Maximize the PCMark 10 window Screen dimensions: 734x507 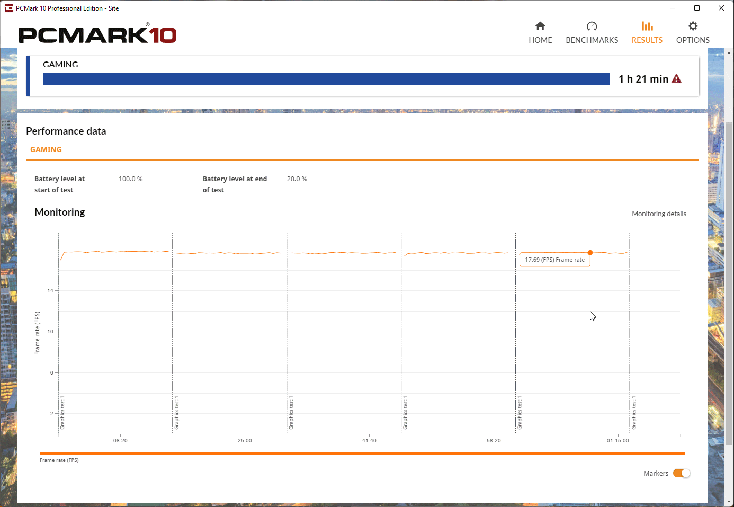(697, 8)
